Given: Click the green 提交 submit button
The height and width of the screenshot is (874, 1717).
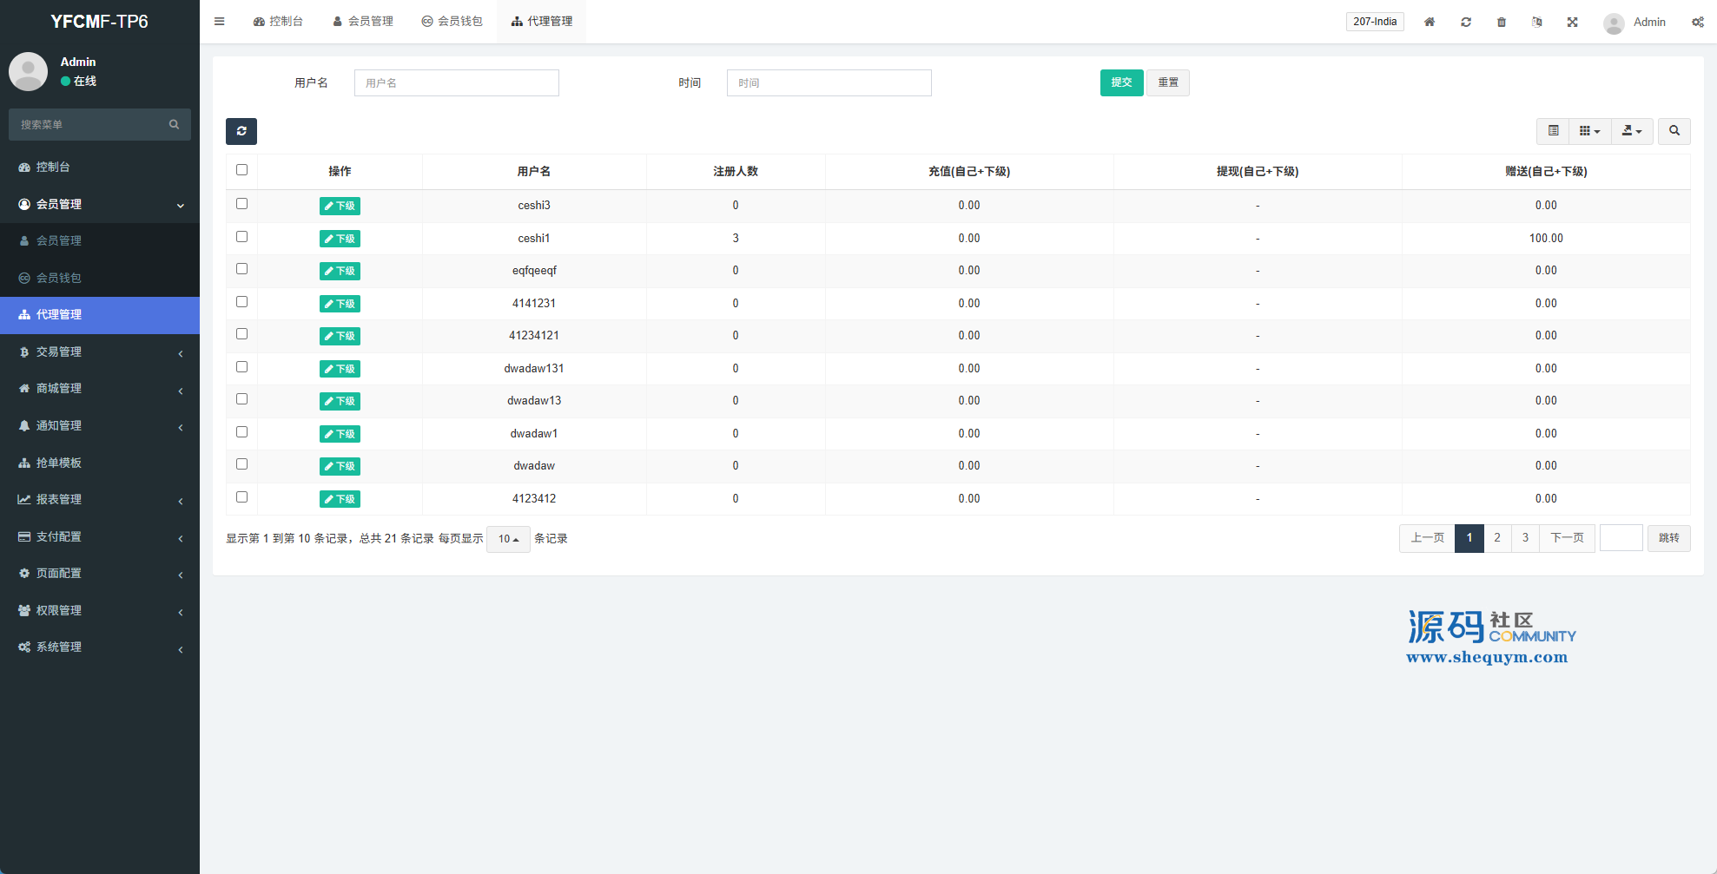Looking at the screenshot, I should pos(1121,82).
